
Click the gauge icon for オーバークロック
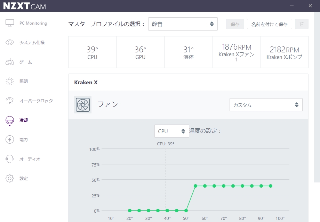click(10, 101)
